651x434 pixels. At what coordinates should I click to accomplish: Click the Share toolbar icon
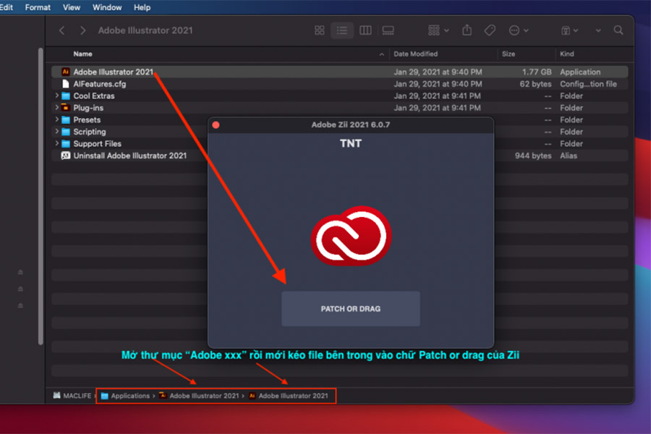point(467,30)
